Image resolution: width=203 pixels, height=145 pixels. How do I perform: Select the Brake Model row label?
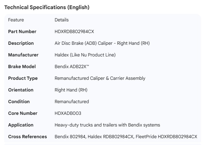click(x=22, y=66)
